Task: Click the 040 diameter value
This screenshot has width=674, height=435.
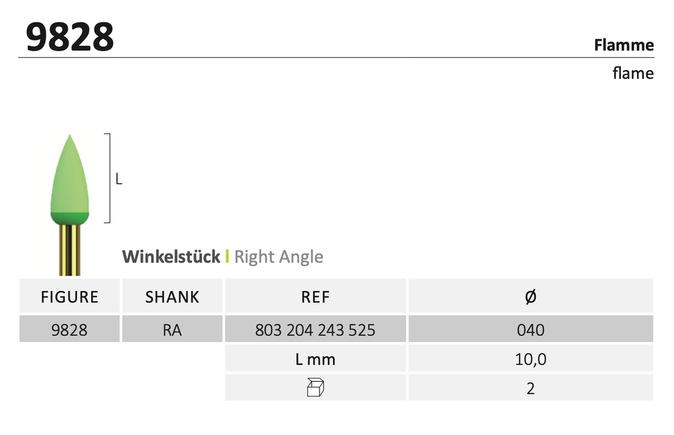Action: 530,330
